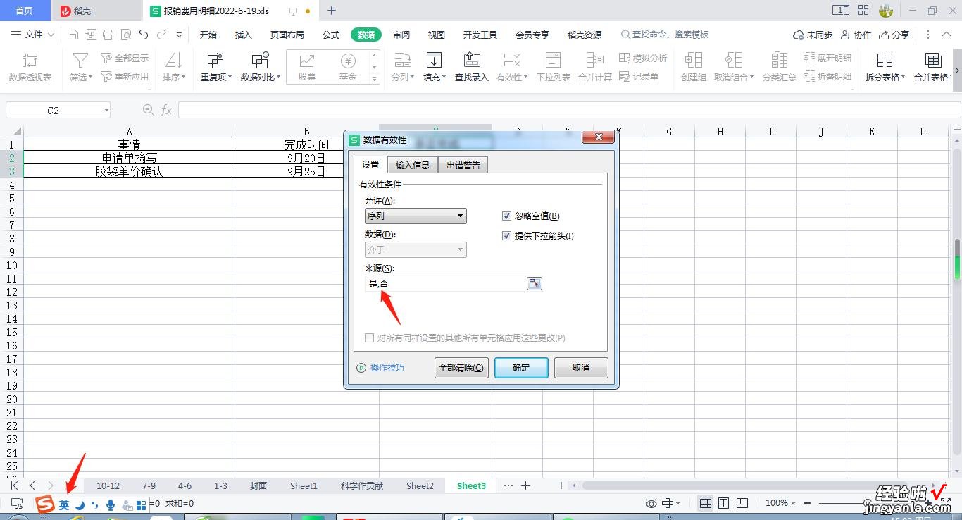The width and height of the screenshot is (962, 520).
Task: Toggle the eye protection mode icon
Action: (x=651, y=503)
